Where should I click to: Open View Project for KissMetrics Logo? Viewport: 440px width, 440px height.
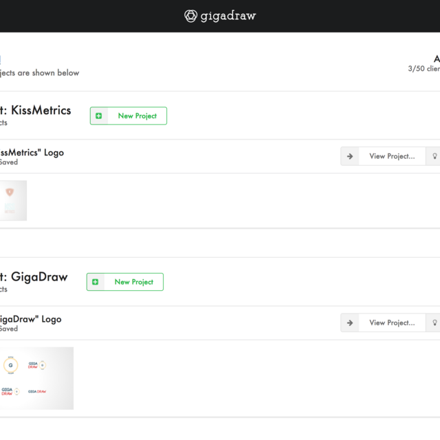tap(392, 156)
